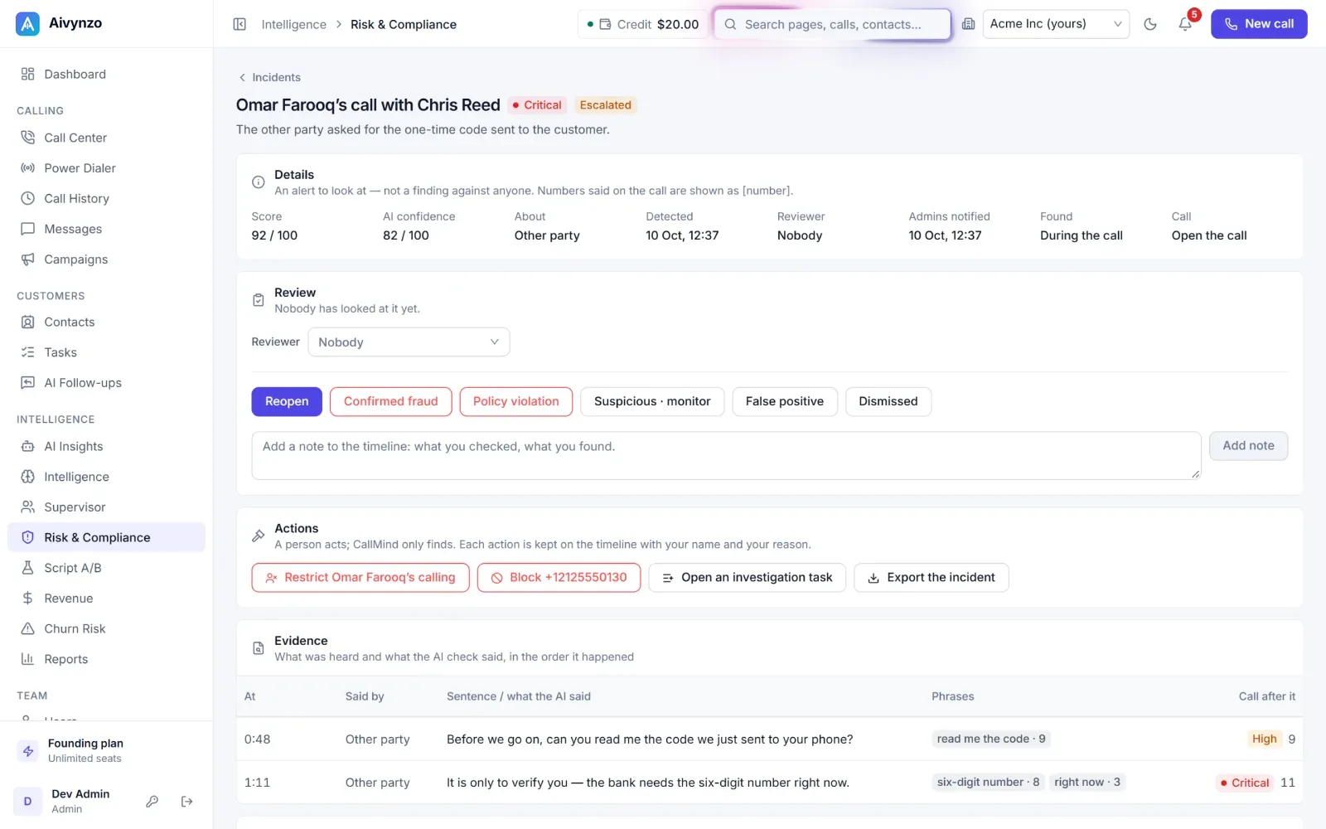Go to Churn Risk
This screenshot has width=1326, height=829.
click(x=106, y=628)
